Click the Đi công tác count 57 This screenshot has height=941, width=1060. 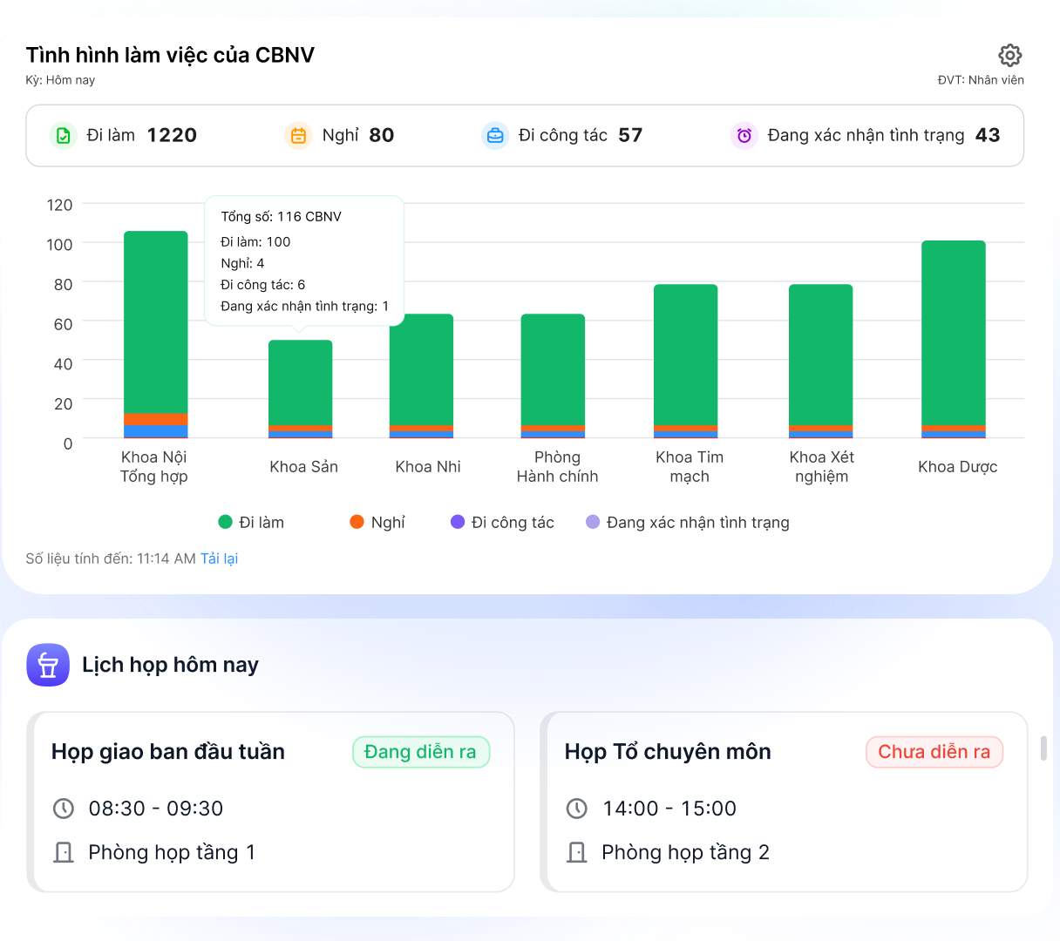click(630, 135)
